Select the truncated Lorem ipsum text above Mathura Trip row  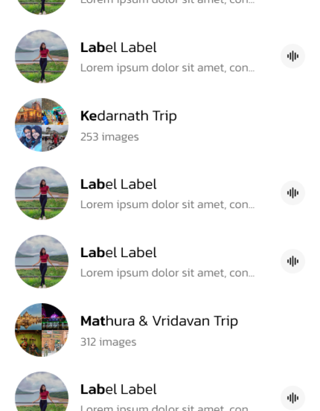(167, 273)
